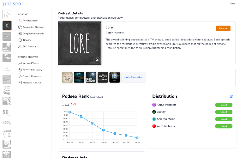The width and height of the screenshot is (240, 158).
Task: Select the Jan 29 chart data point
Action: pyautogui.click(x=137, y=138)
